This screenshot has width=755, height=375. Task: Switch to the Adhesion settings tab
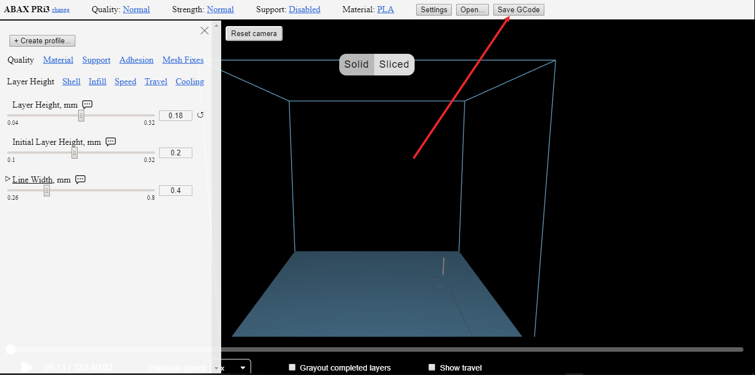136,60
